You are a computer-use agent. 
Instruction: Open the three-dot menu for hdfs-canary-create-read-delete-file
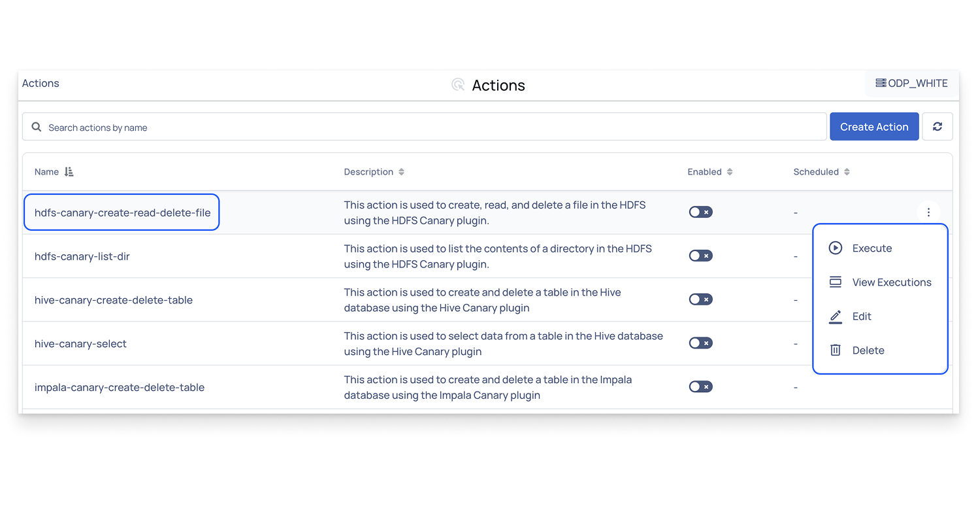[928, 212]
